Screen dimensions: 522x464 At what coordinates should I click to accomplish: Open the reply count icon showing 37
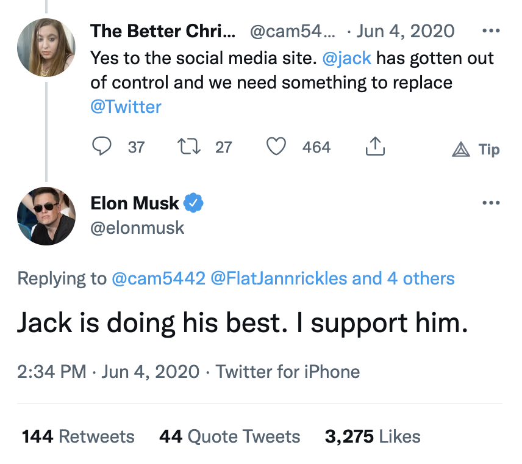tap(102, 146)
